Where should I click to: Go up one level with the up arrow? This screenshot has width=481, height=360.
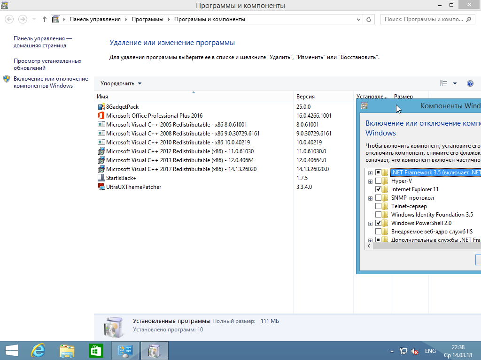pos(45,19)
